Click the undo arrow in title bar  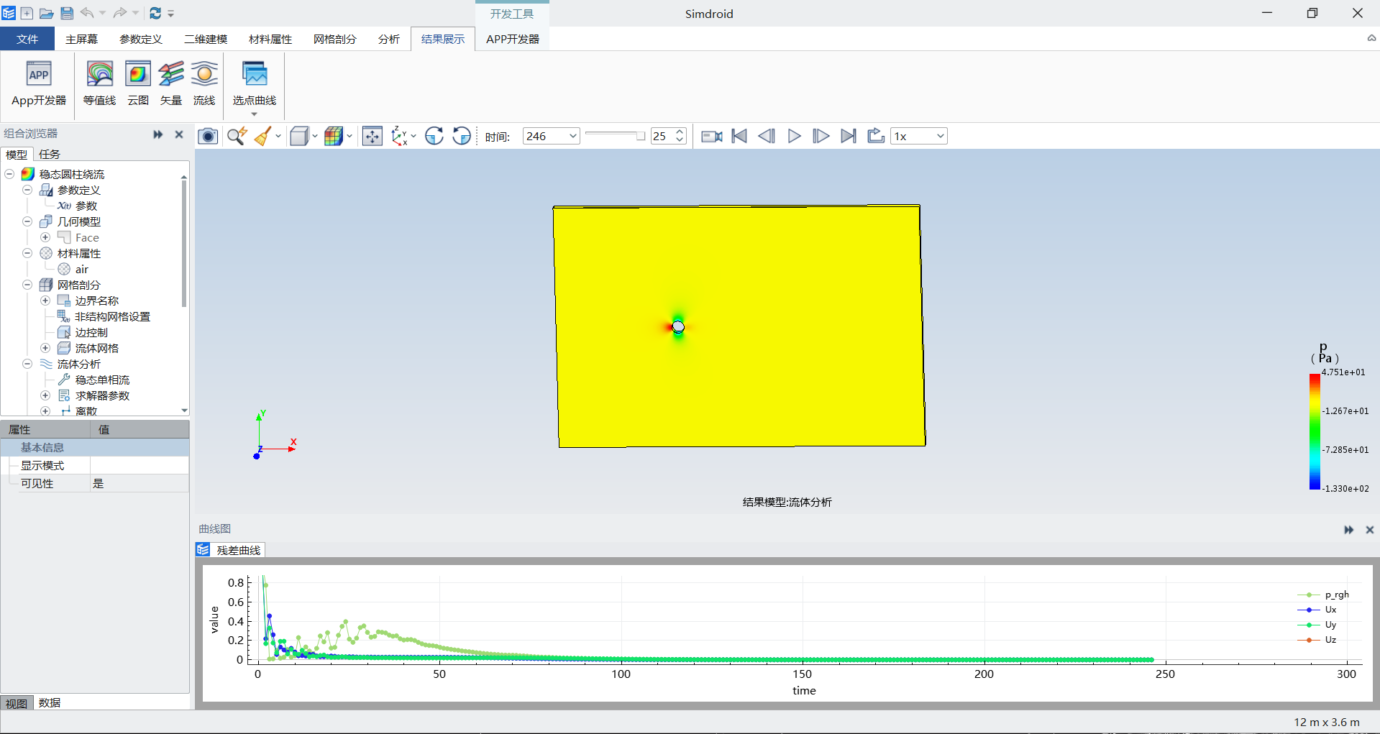click(87, 13)
